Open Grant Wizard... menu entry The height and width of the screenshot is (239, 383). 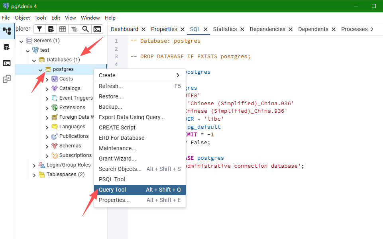[x=140, y=159]
